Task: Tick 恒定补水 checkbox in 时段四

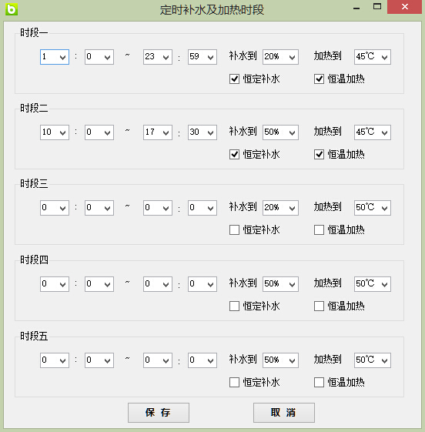Action: tap(234, 306)
